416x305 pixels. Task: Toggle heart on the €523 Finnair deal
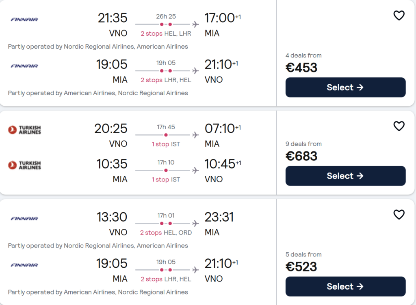click(x=399, y=214)
